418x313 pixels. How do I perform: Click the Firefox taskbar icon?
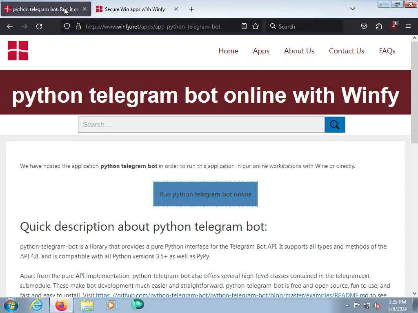pos(61,305)
